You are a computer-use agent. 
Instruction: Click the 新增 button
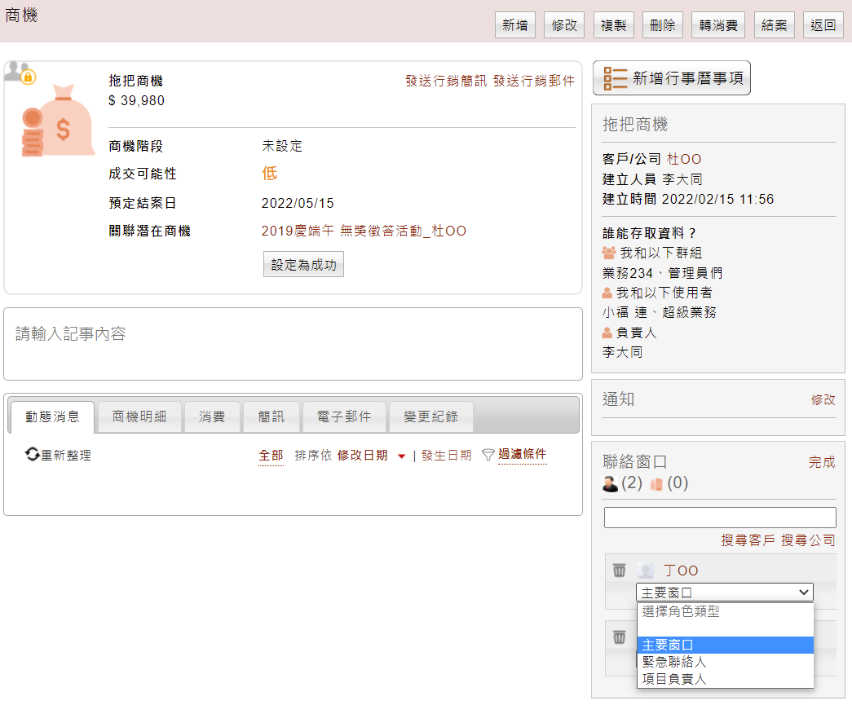point(515,25)
